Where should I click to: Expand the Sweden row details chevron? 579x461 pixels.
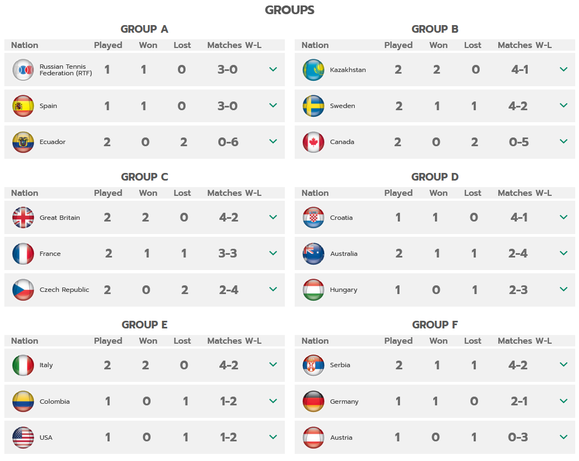[x=564, y=105]
